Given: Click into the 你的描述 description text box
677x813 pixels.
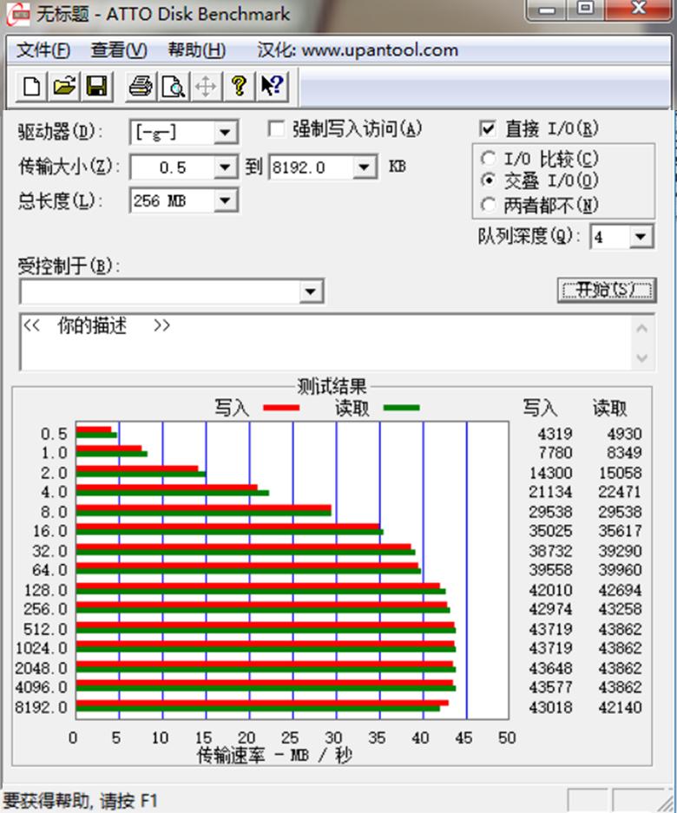Looking at the screenshot, I should tap(325, 342).
